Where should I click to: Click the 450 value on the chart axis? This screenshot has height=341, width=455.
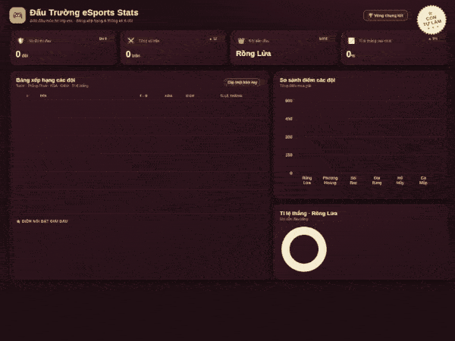(289, 119)
